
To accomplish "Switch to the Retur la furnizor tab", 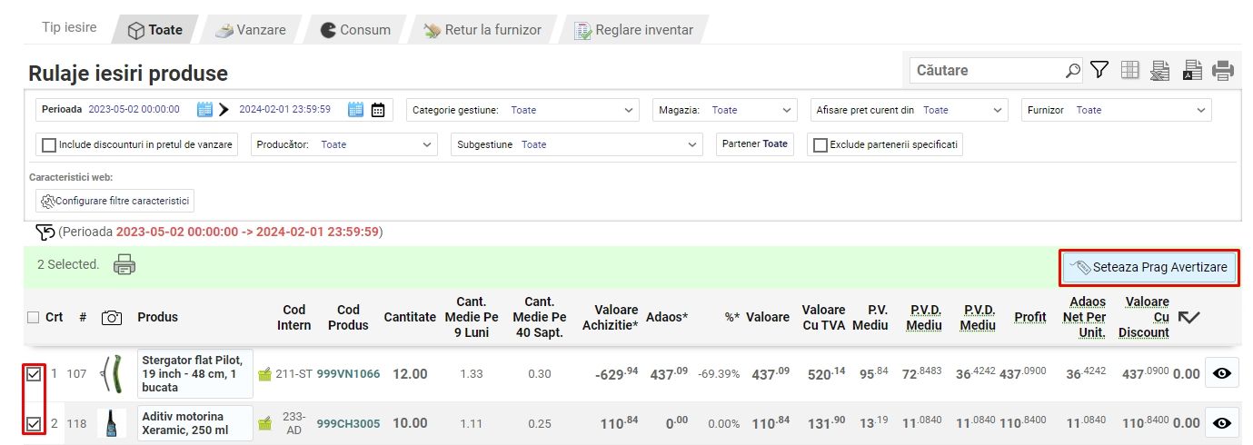I will click(482, 30).
